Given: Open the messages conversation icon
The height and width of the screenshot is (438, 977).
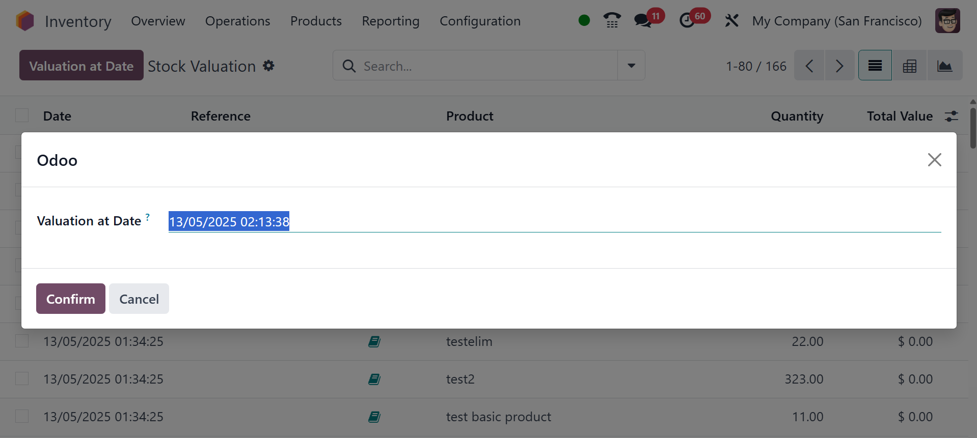Looking at the screenshot, I should [x=642, y=20].
